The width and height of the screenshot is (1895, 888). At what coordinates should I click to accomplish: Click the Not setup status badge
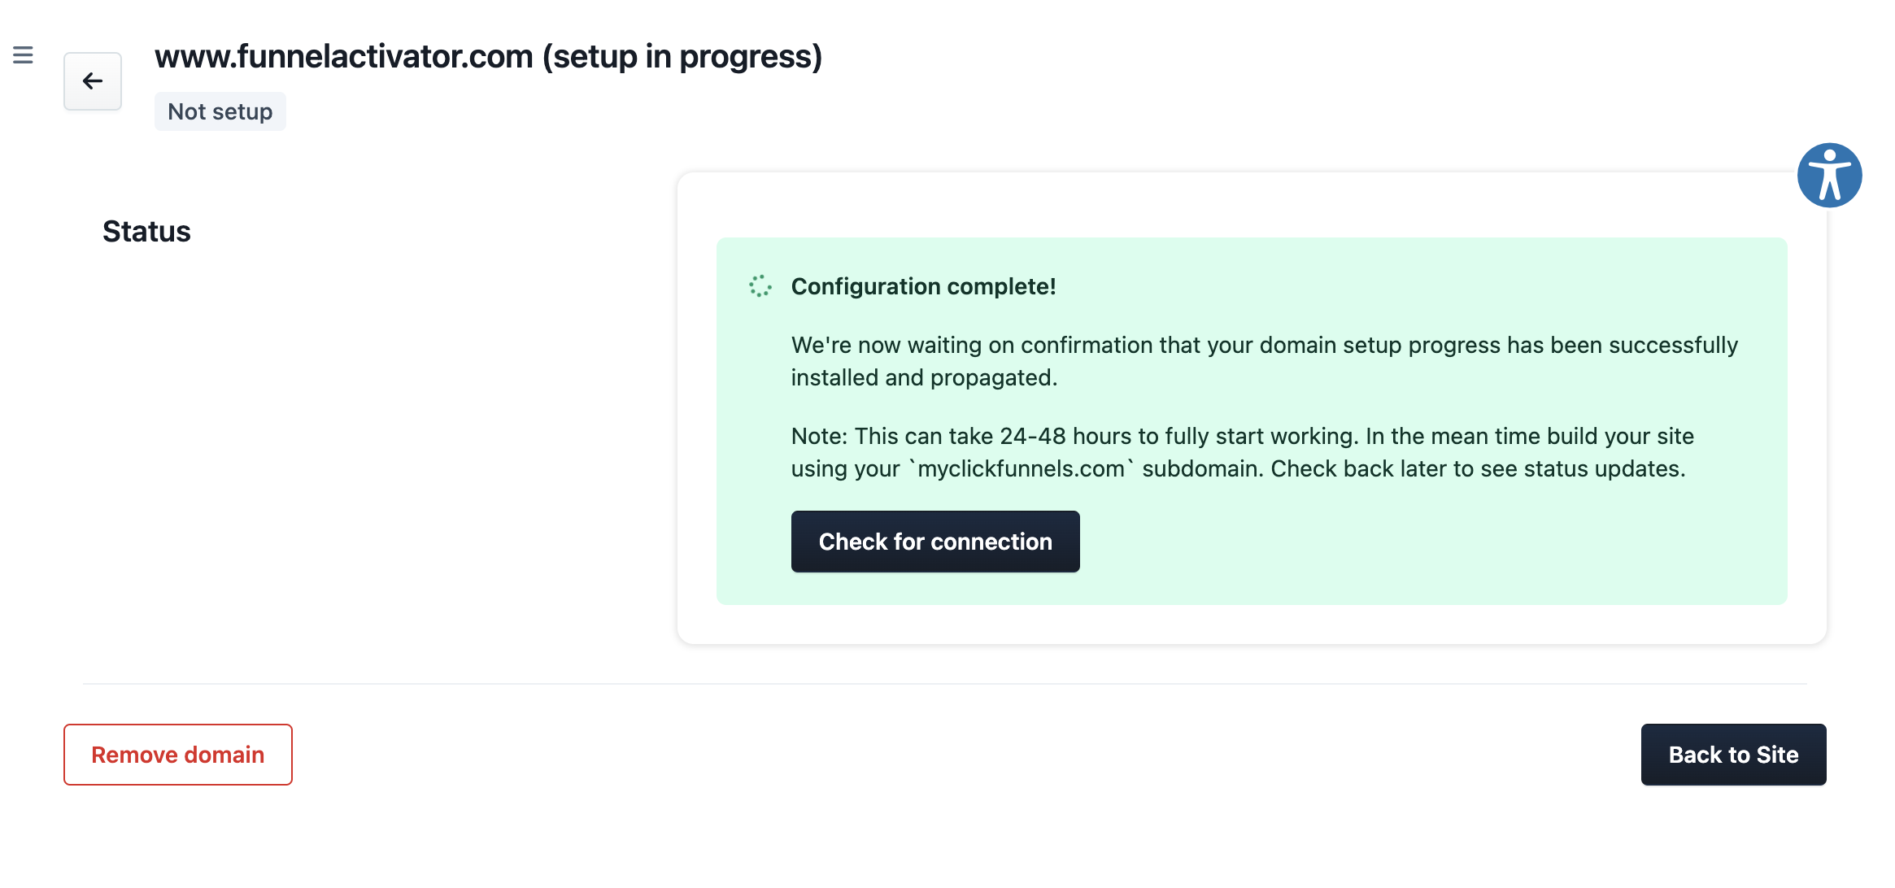point(220,111)
